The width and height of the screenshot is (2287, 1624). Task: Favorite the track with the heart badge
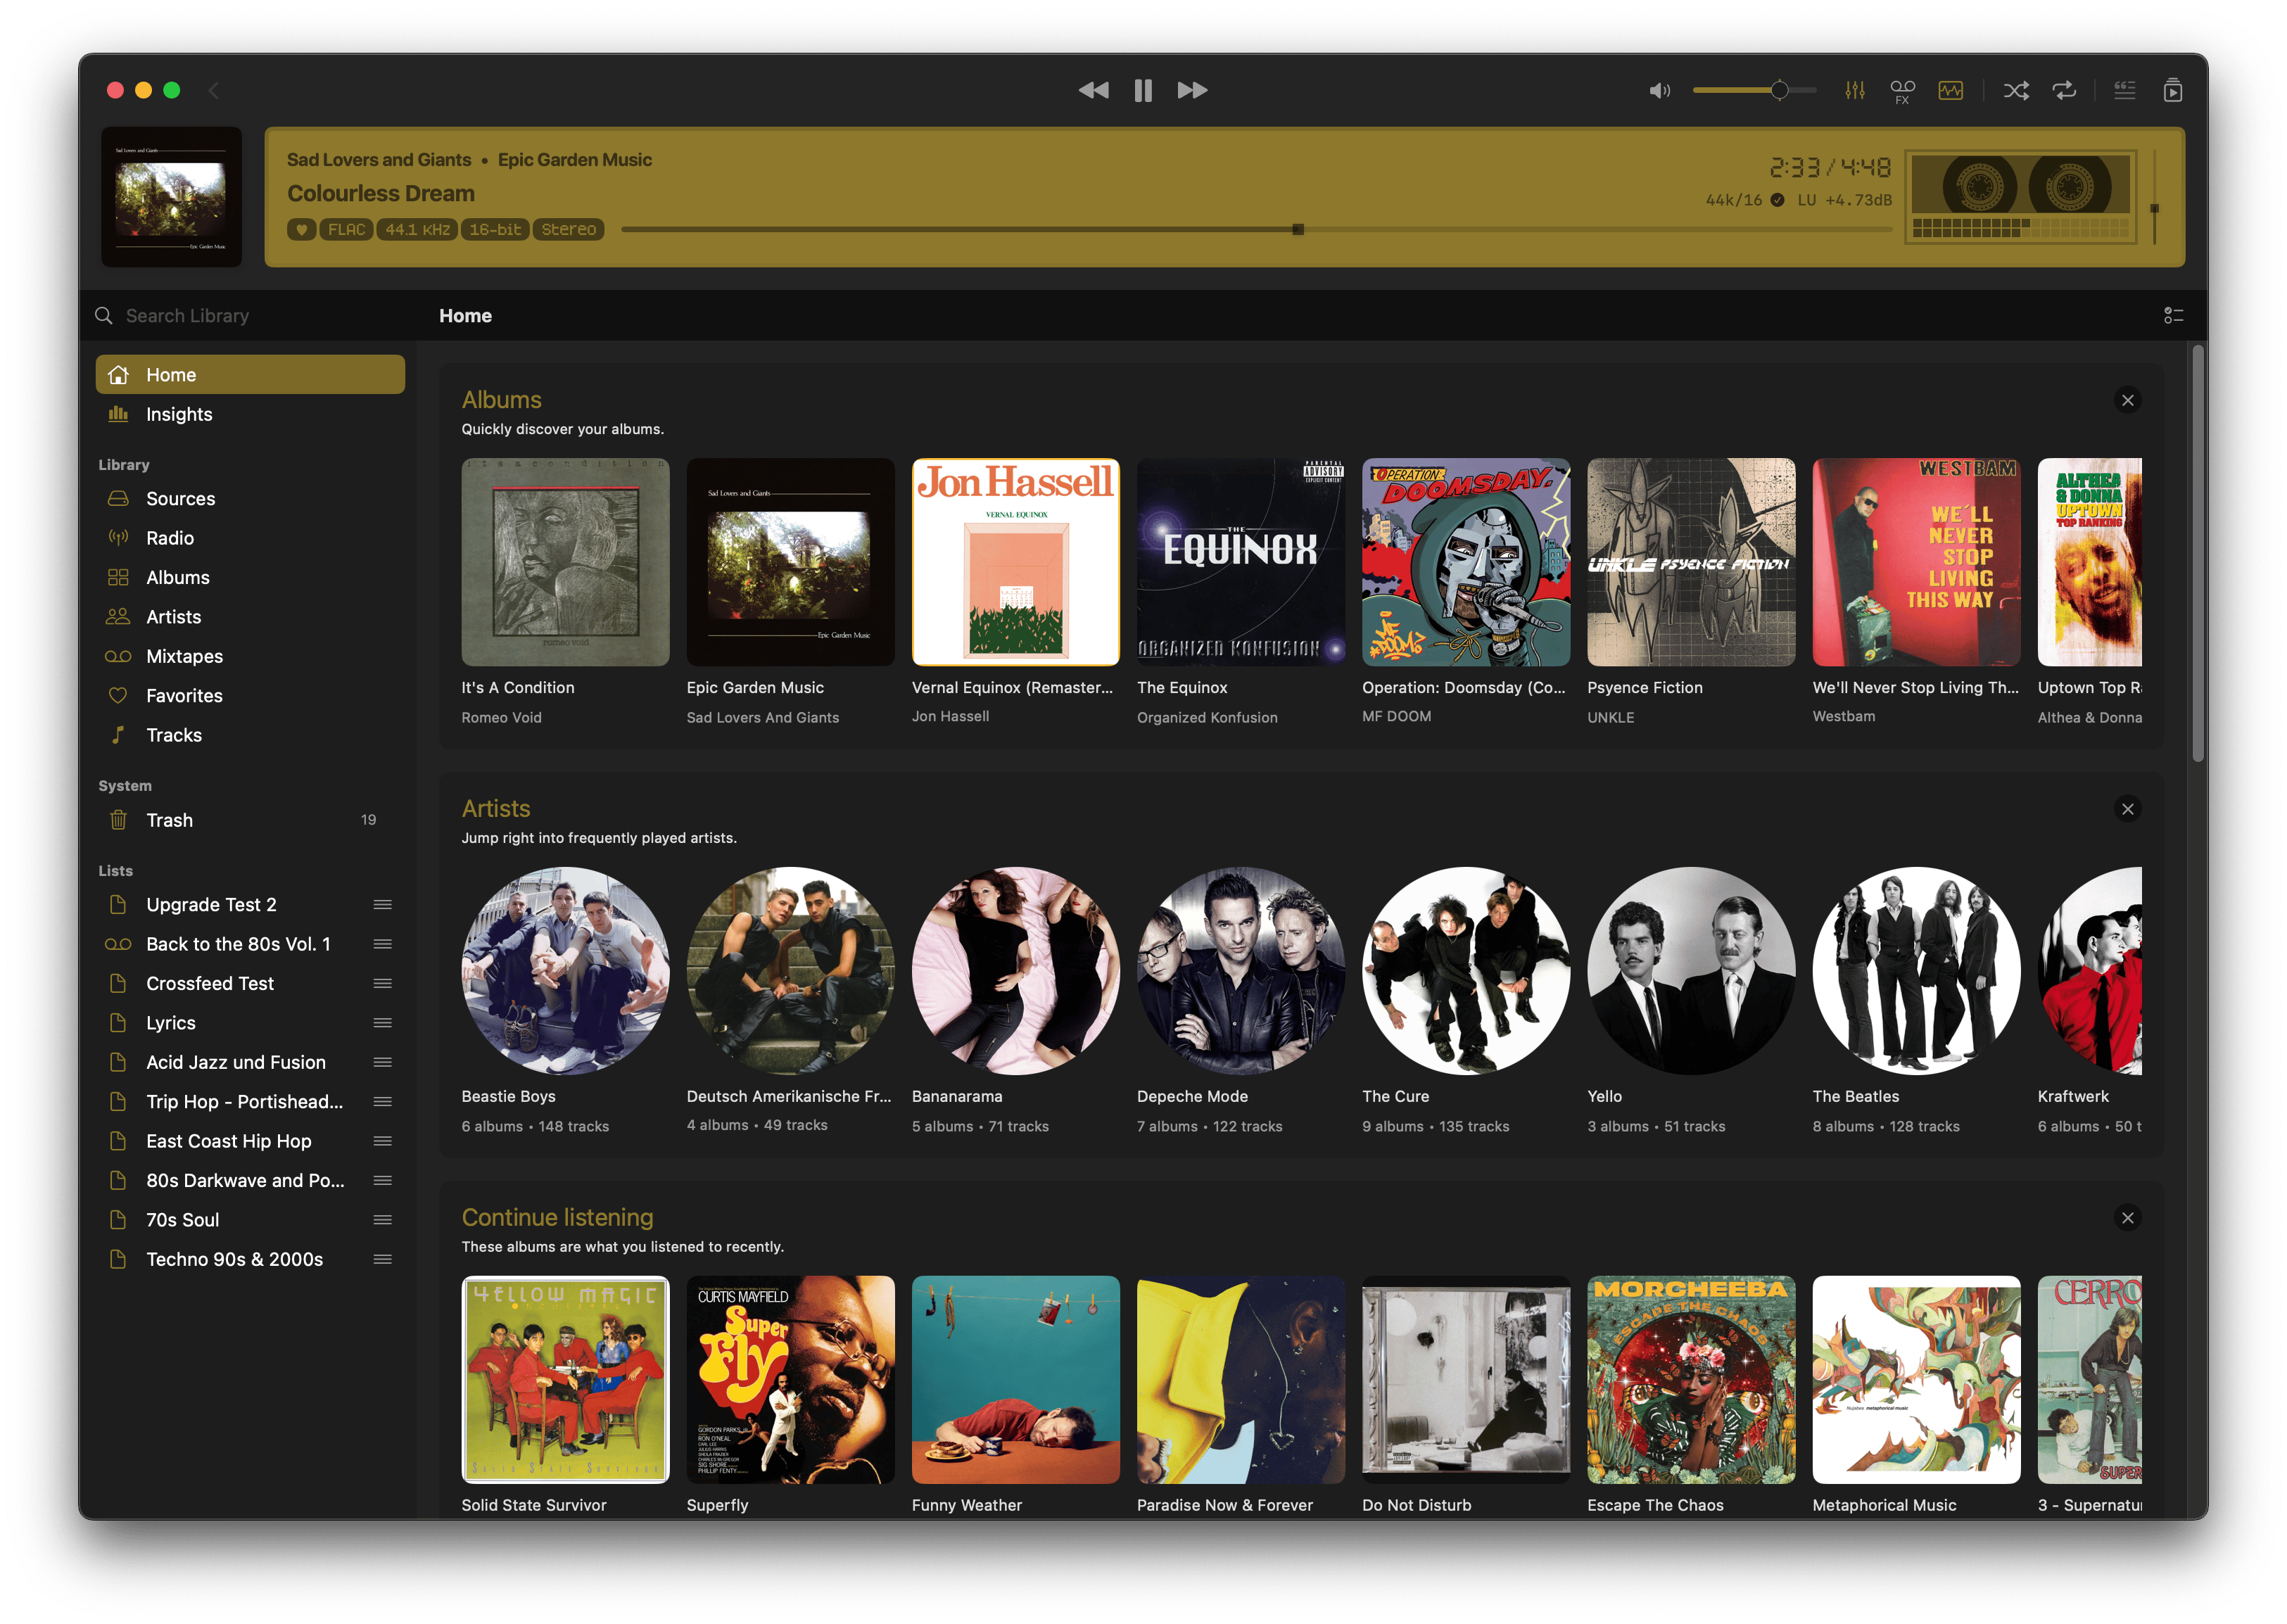301,230
